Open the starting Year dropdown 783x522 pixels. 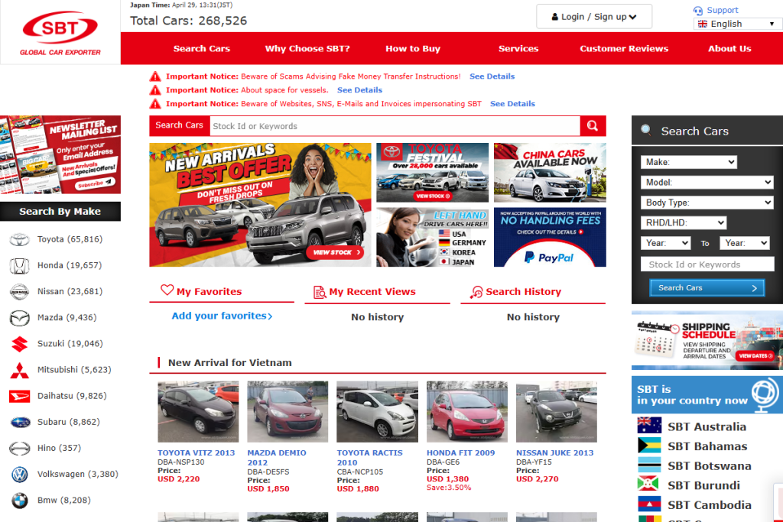coord(666,243)
